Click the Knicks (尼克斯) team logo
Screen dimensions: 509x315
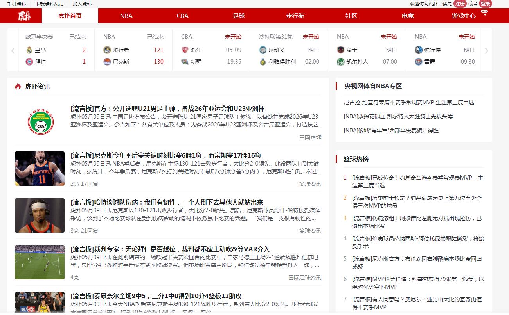[x=107, y=62]
